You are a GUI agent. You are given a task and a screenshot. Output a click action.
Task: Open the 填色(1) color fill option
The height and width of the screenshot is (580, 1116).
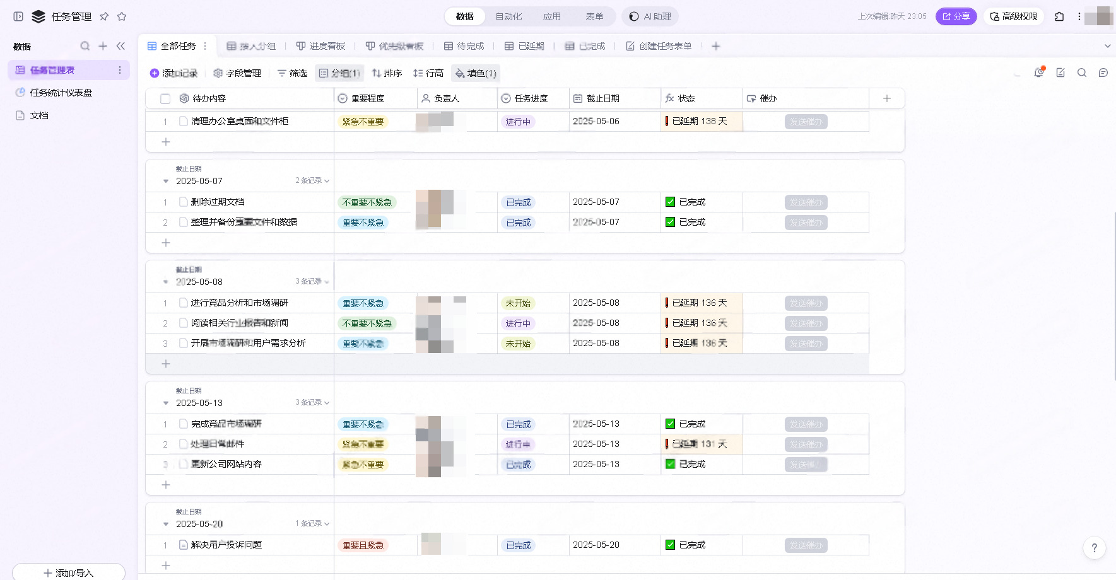tap(476, 73)
